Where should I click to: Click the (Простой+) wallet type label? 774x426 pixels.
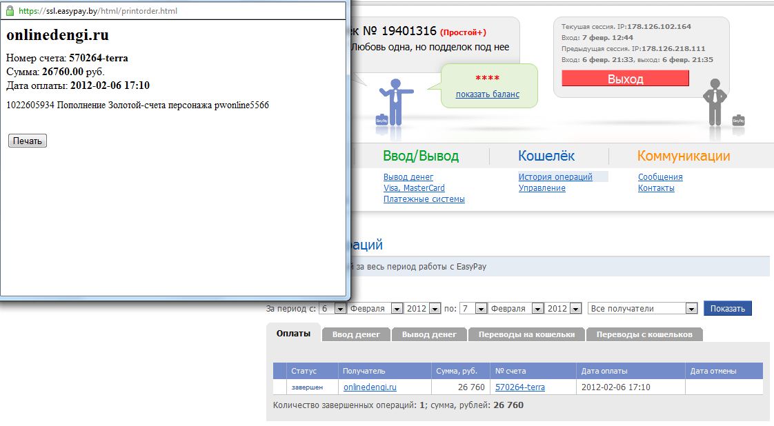(x=463, y=32)
